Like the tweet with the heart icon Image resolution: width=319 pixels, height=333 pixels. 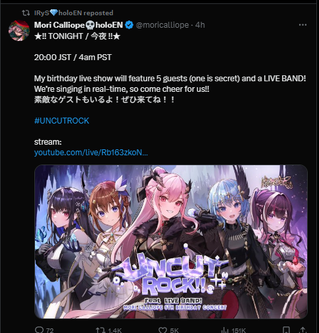pyautogui.click(x=163, y=330)
